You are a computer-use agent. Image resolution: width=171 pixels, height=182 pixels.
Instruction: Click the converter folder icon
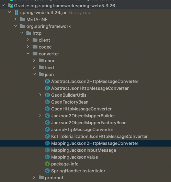(x=35, y=54)
